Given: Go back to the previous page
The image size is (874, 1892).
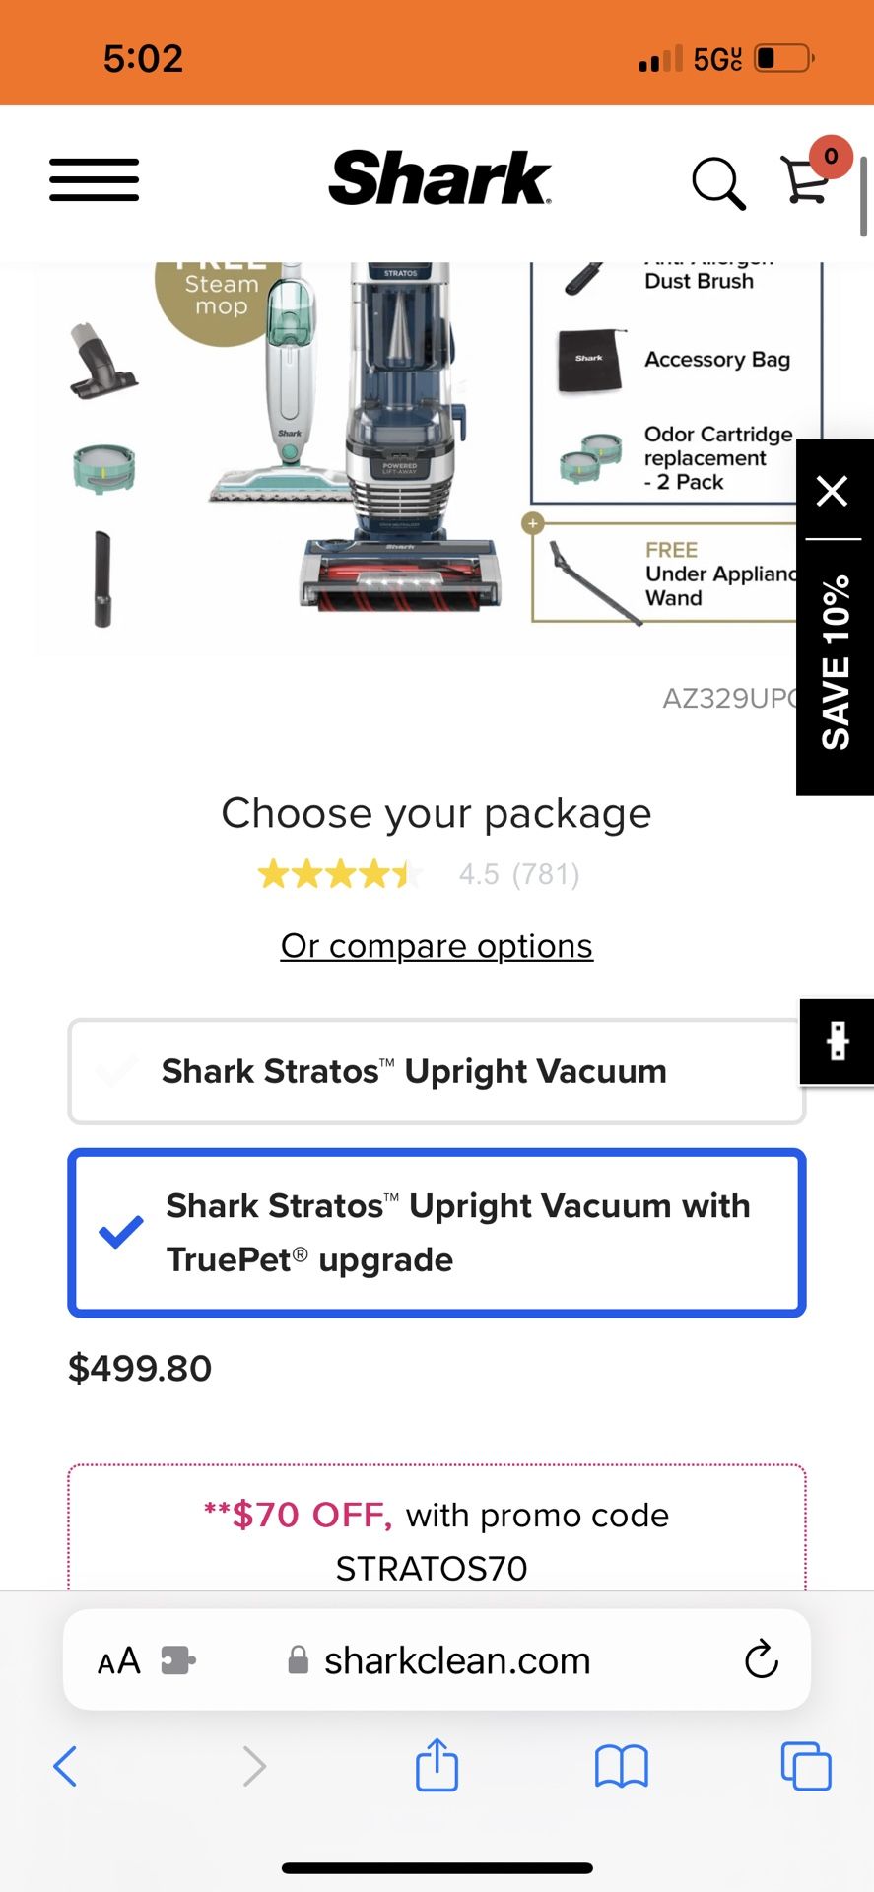Looking at the screenshot, I should click(x=66, y=1765).
